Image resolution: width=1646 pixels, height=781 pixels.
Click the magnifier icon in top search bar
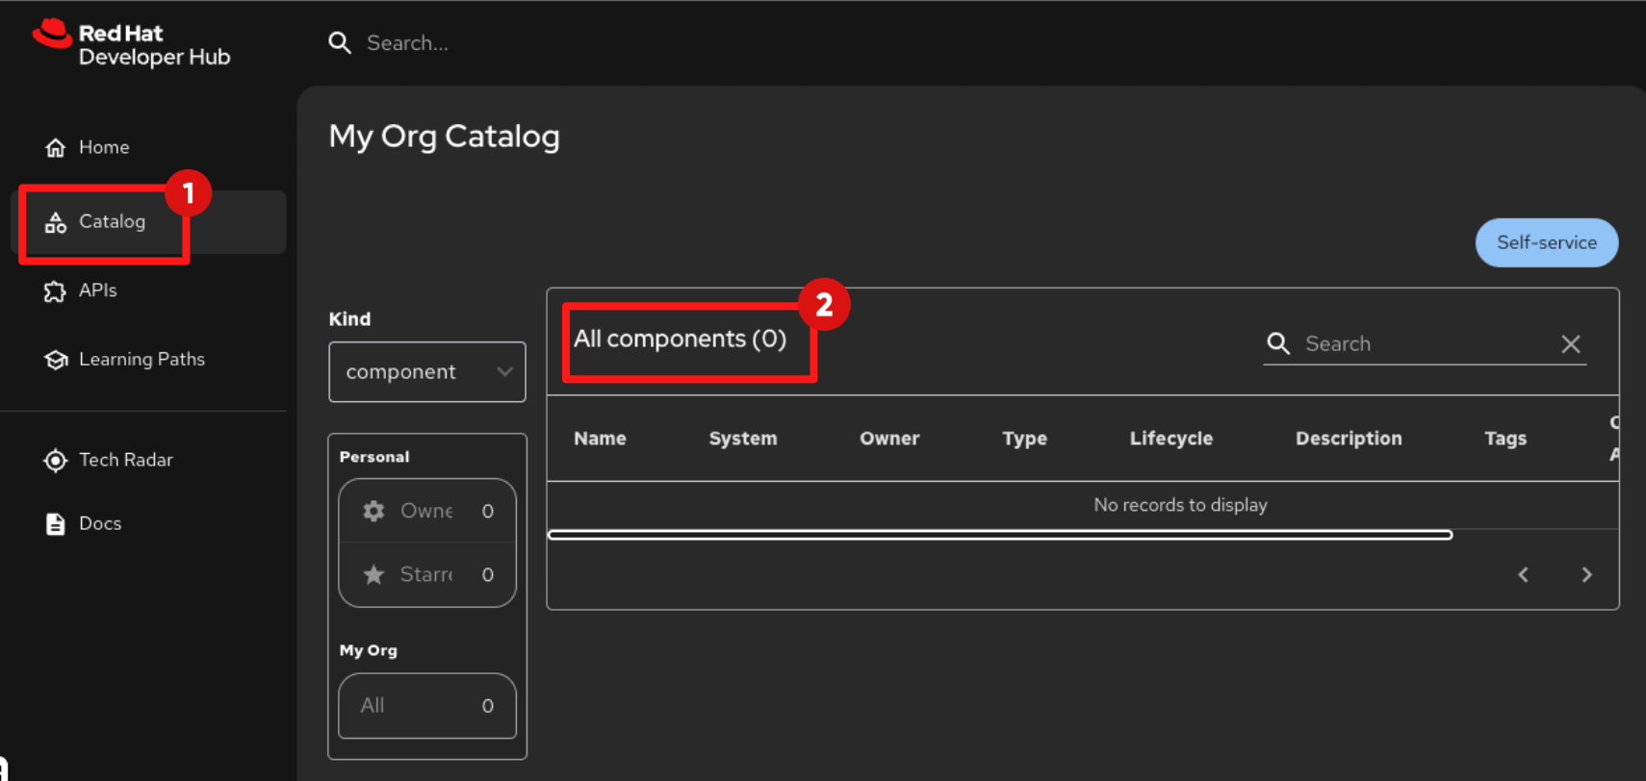tap(339, 43)
